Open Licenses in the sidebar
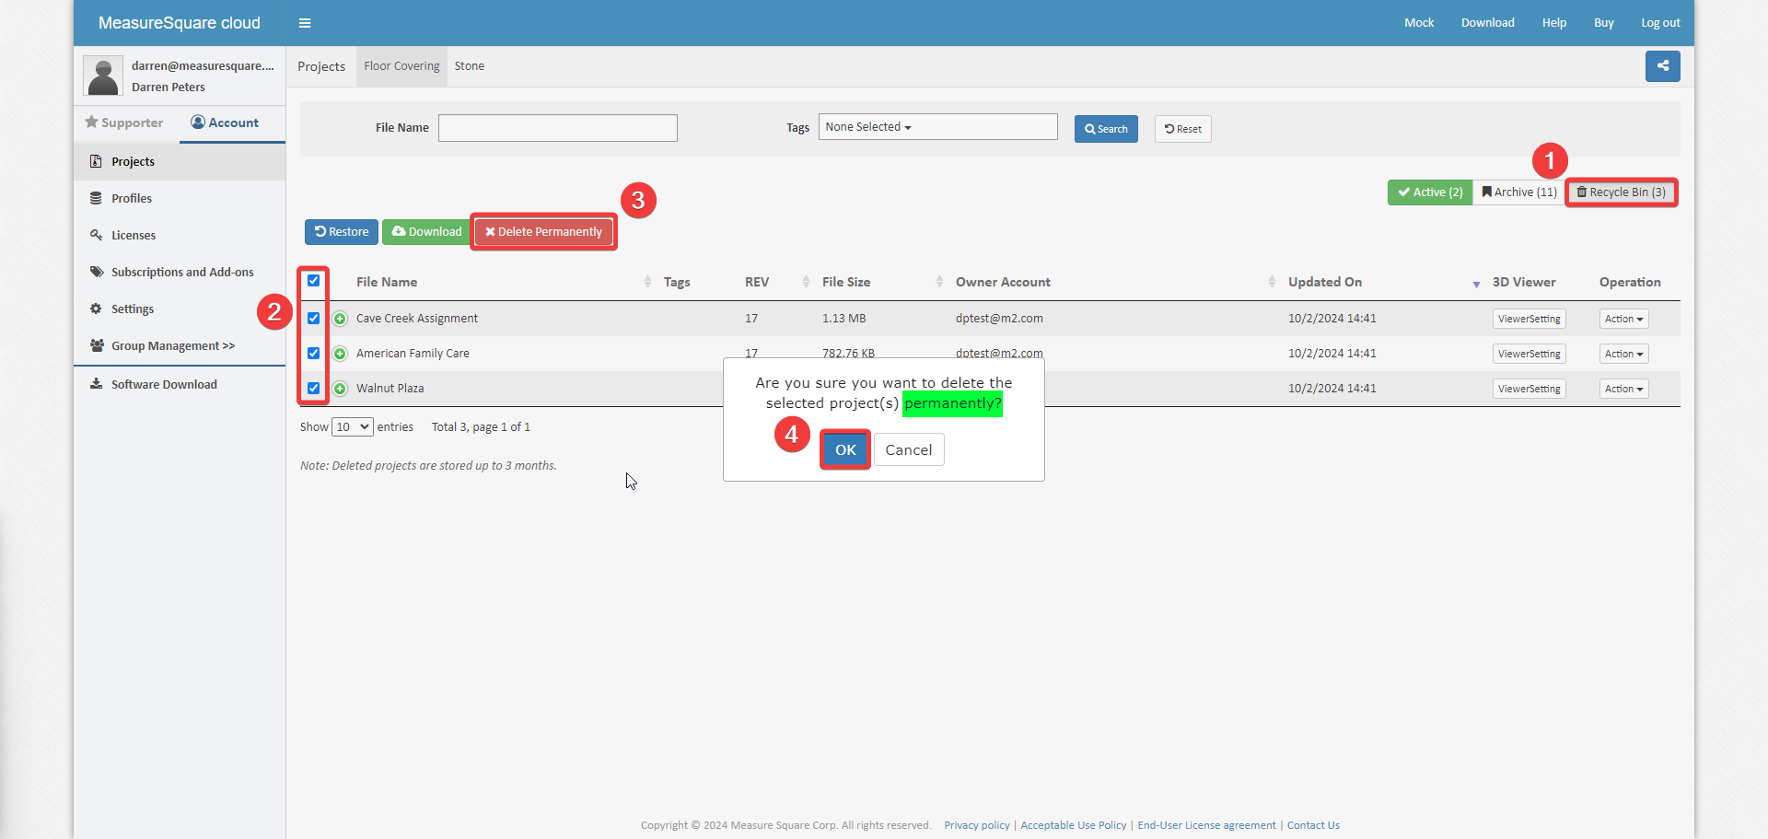The height and width of the screenshot is (839, 1768). pos(180,236)
